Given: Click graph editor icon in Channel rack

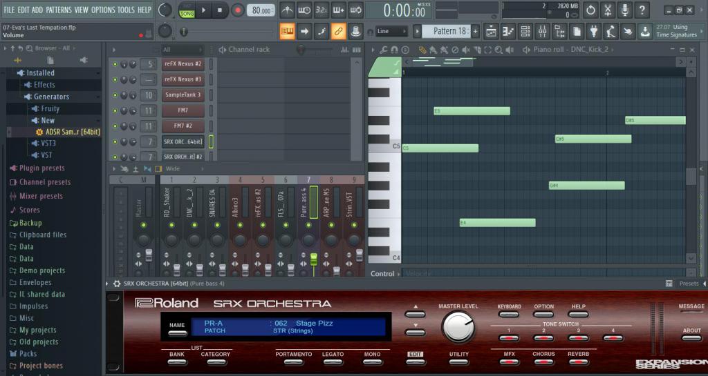Looking at the screenshot, I should [x=344, y=50].
